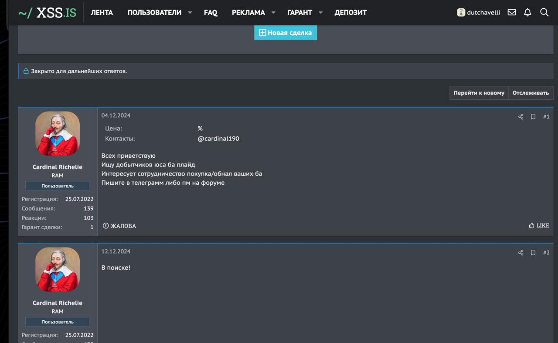The image size is (558, 343).
Task: Go to the ДЕПОЗИТ page
Action: coord(350,13)
